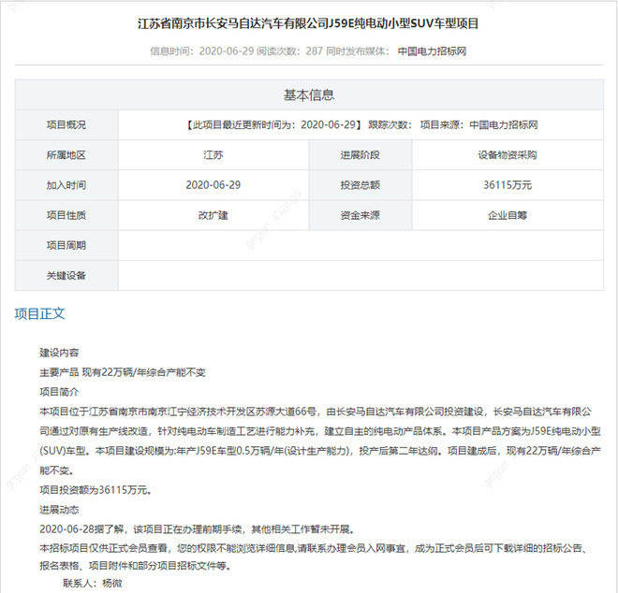Open the 中国电力招标网 media link

click(432, 51)
